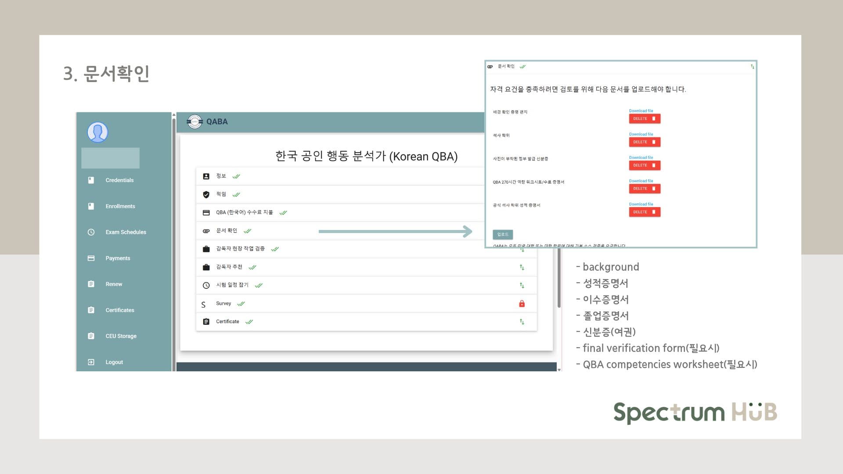Delete the 사진이 부착된 정부 발급 신분증 document
843x474 pixels.
click(645, 165)
